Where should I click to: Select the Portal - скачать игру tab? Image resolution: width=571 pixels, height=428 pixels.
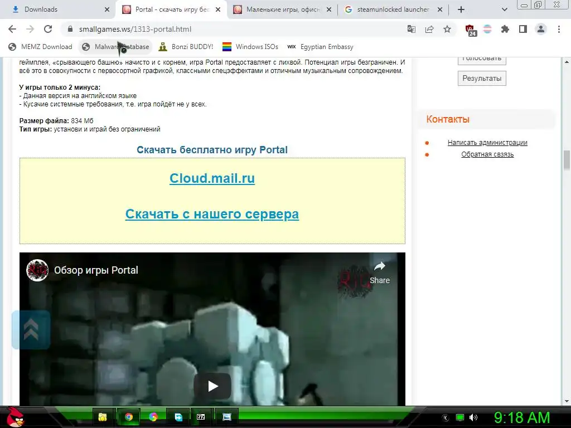point(171,9)
